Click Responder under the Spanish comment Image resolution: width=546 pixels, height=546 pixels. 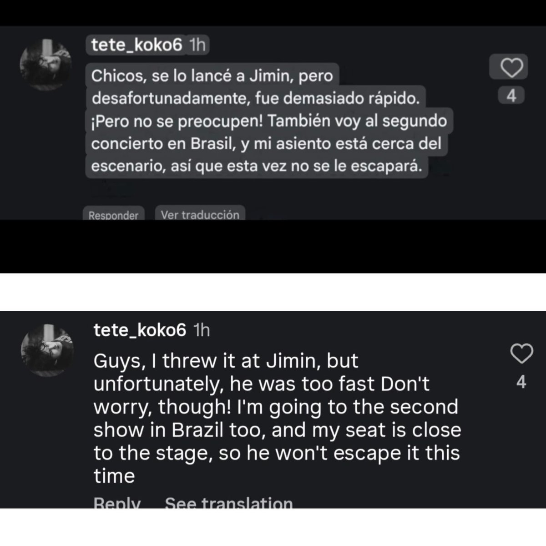[113, 215]
